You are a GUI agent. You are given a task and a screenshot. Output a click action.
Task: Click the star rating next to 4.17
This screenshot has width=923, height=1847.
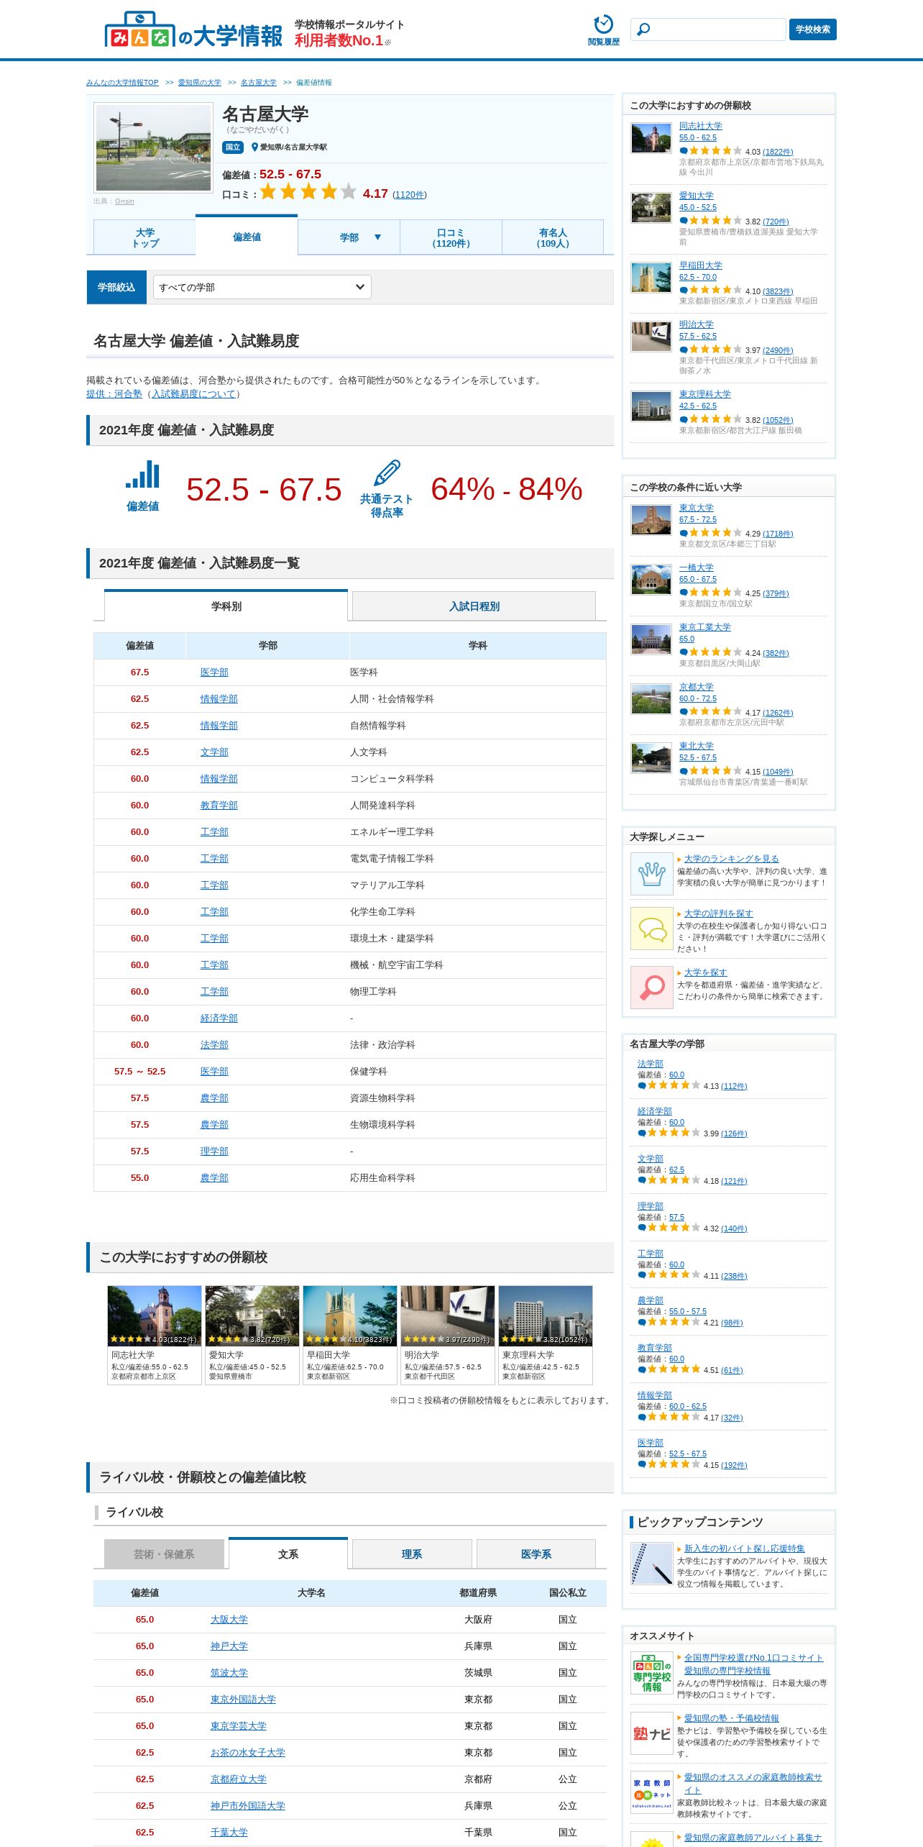(x=308, y=191)
